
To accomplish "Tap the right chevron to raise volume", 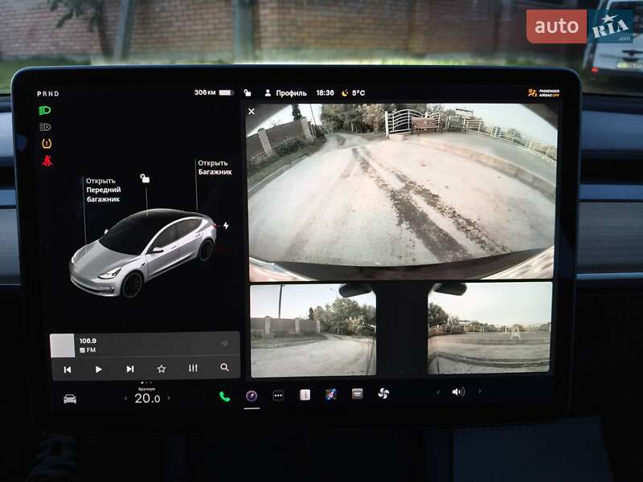I will pyautogui.click(x=481, y=394).
